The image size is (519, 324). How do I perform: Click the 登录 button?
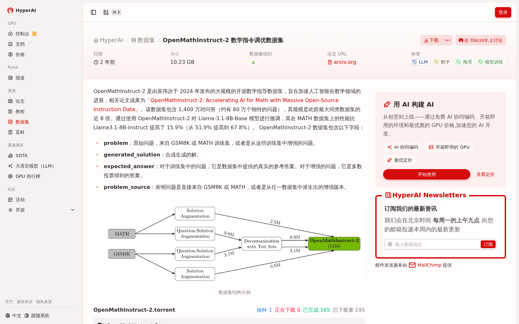(x=503, y=12)
